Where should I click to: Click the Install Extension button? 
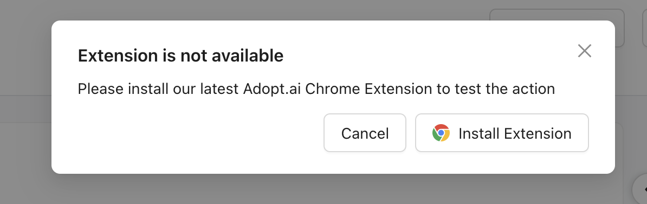point(502,133)
